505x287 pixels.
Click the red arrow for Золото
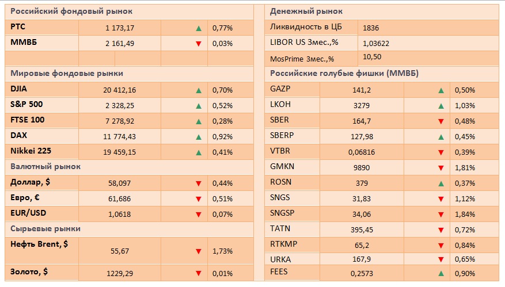tap(198, 272)
